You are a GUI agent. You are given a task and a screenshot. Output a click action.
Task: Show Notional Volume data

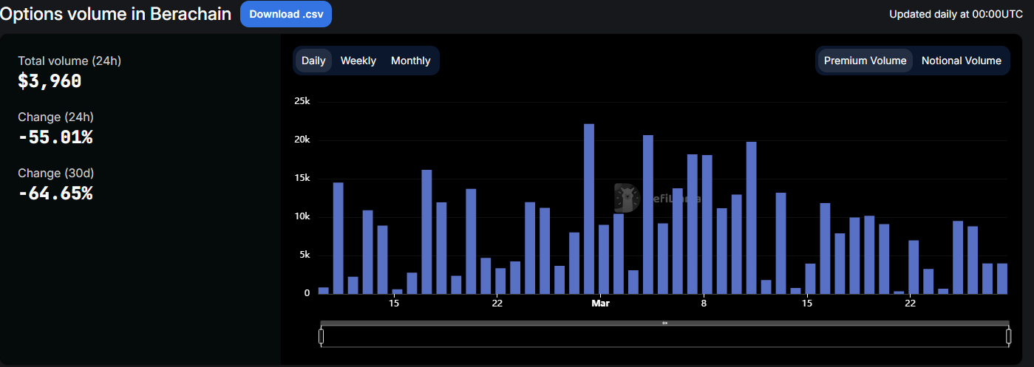coord(961,61)
